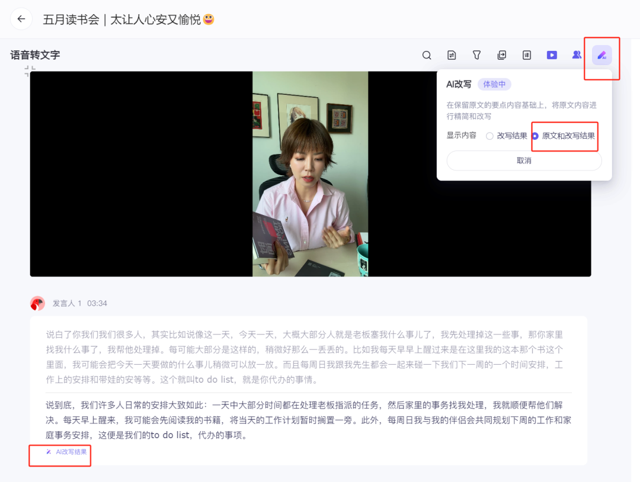Click the original paragraph starting 说白了你我们
The image size is (640, 482).
click(x=305, y=357)
